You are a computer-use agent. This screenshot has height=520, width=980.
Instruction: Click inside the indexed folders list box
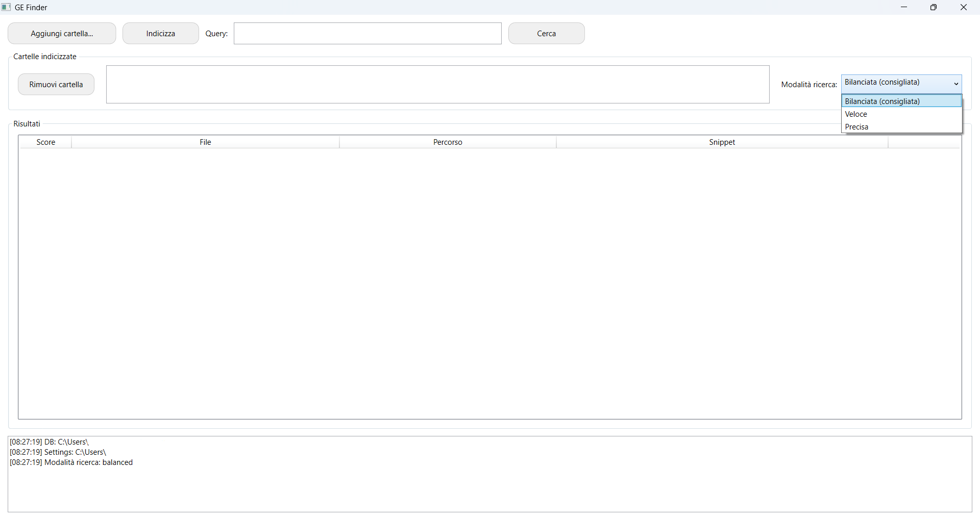(x=437, y=85)
